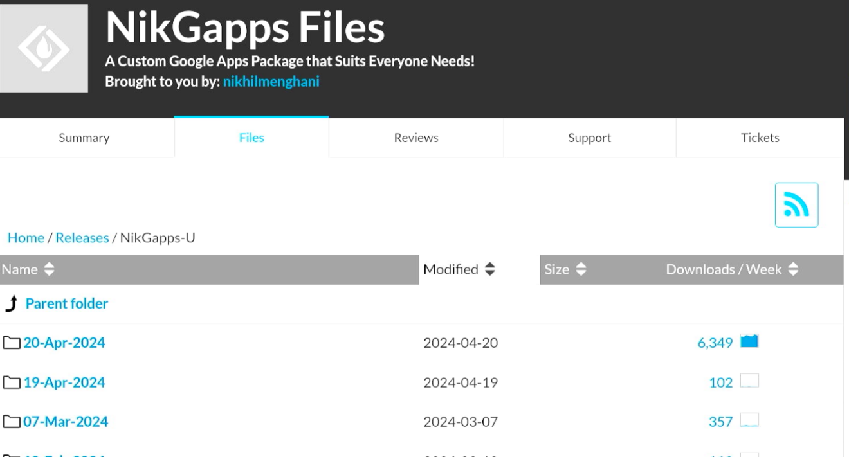Visit nikhilmenghani author profile link
The height and width of the screenshot is (457, 849).
point(271,82)
